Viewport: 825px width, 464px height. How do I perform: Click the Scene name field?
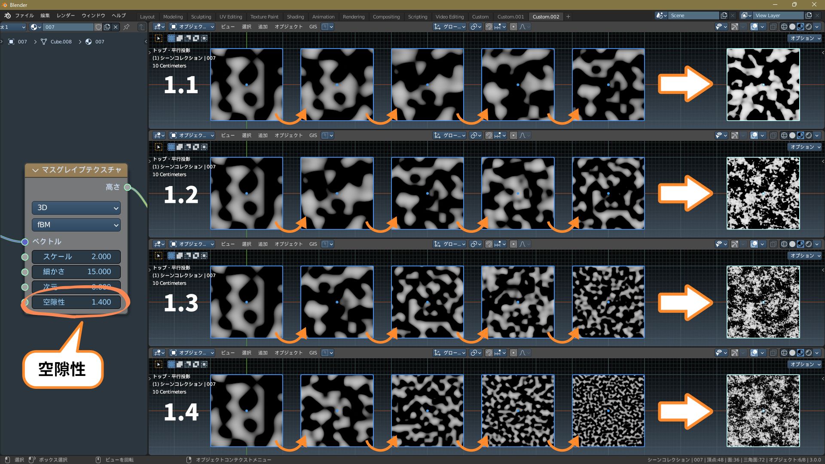(694, 15)
